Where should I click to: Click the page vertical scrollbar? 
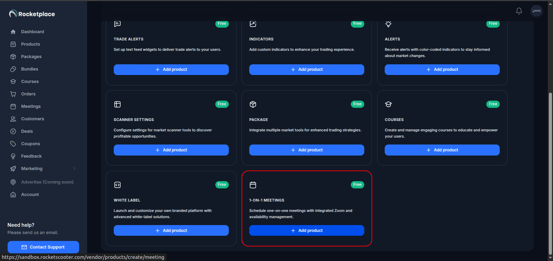(x=550, y=173)
